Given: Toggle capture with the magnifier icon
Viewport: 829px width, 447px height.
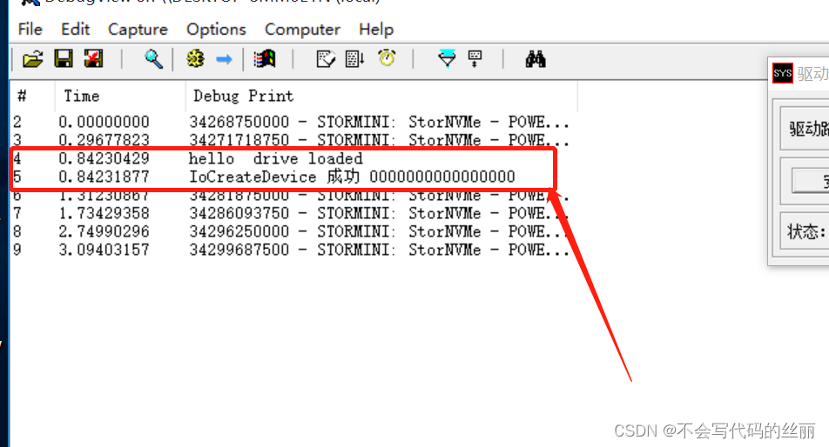Looking at the screenshot, I should (x=153, y=58).
